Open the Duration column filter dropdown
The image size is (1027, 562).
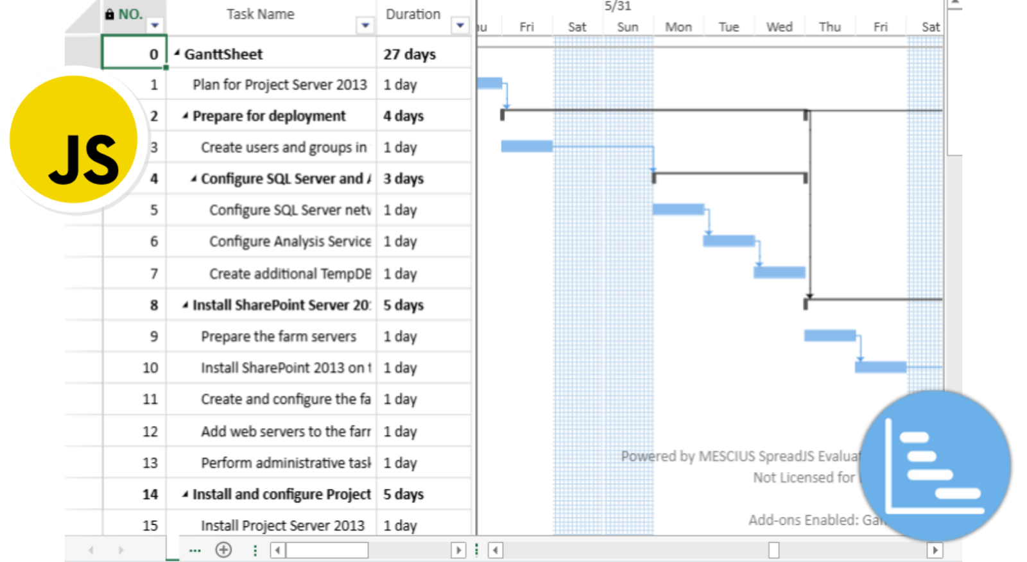pyautogui.click(x=460, y=26)
